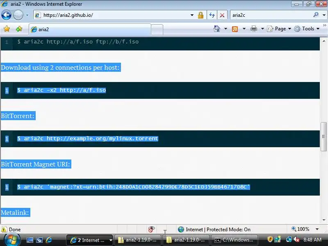The image size is (328, 246).
Task: Click the 'BitTorrent Magnet URI:' heading
Action: [36, 164]
